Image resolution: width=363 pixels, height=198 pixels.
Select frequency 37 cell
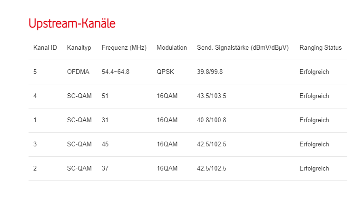coord(105,169)
